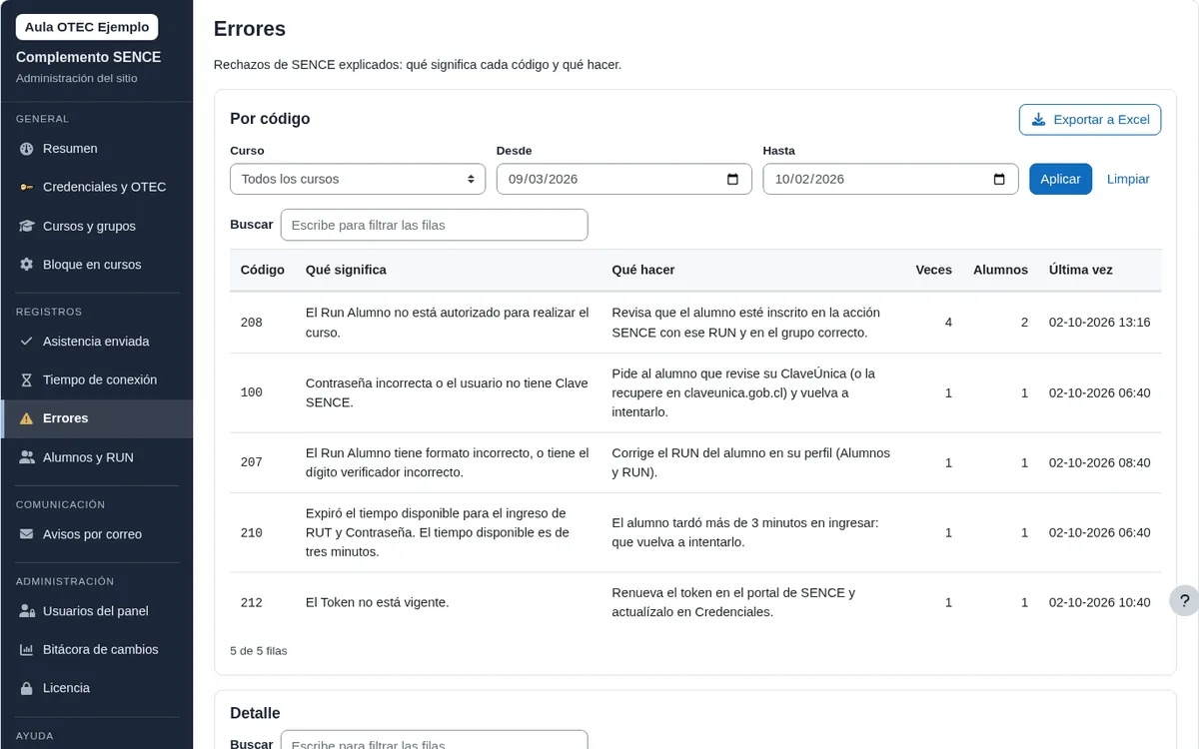Image resolution: width=1199 pixels, height=749 pixels.
Task: Apply the selected filters with Aplicar
Action: [1060, 179]
